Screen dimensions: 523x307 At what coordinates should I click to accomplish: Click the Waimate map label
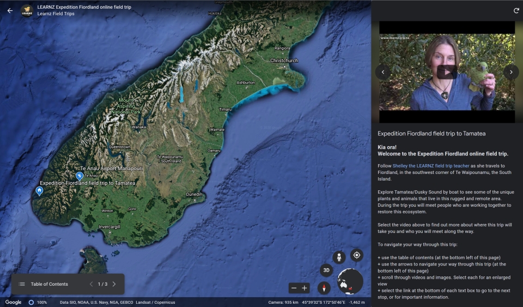click(x=217, y=129)
